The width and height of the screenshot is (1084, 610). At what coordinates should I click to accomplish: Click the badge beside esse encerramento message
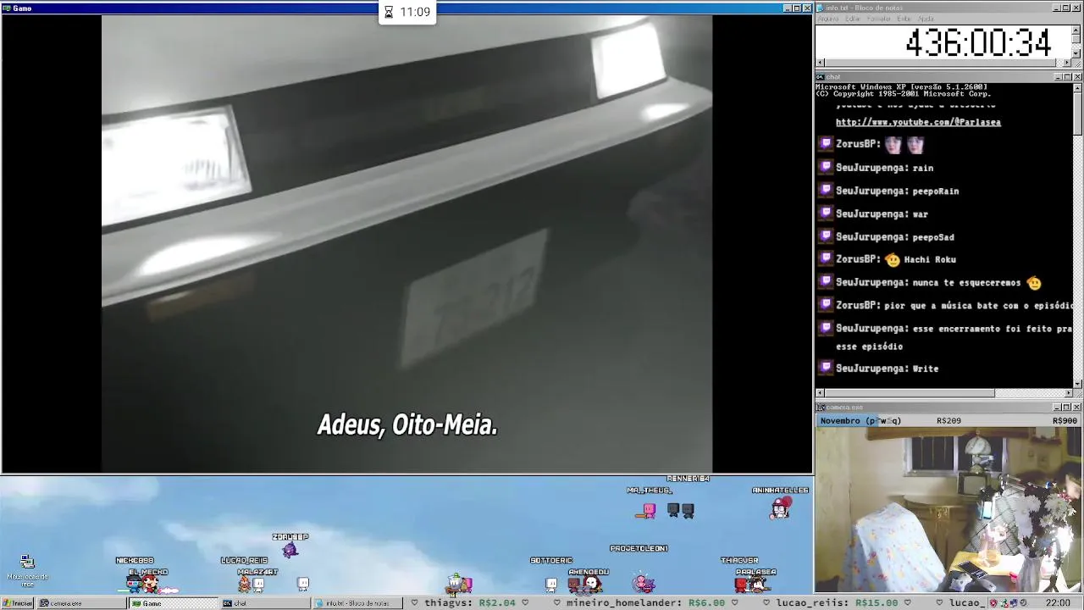826,328
